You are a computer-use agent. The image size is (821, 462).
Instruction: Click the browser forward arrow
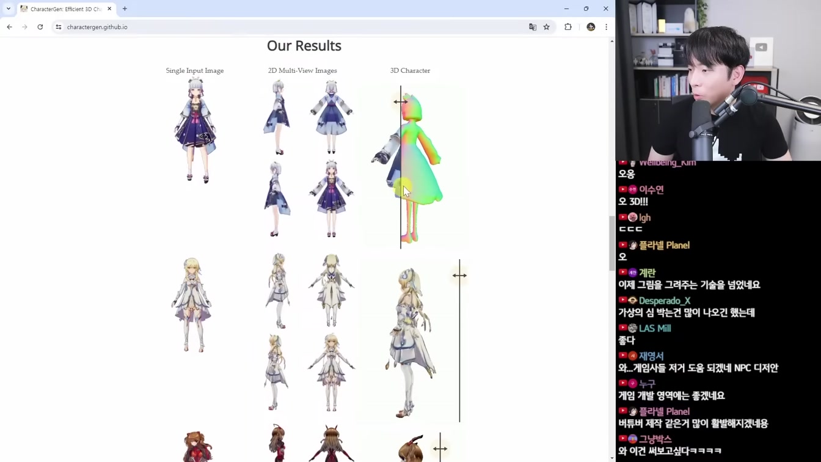[24, 27]
